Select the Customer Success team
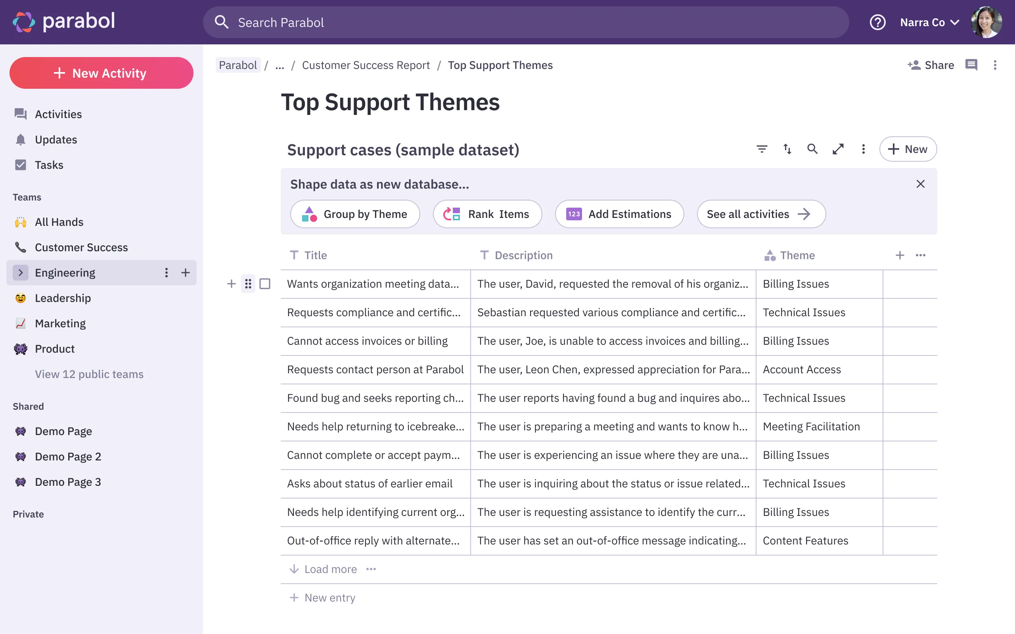 [81, 247]
